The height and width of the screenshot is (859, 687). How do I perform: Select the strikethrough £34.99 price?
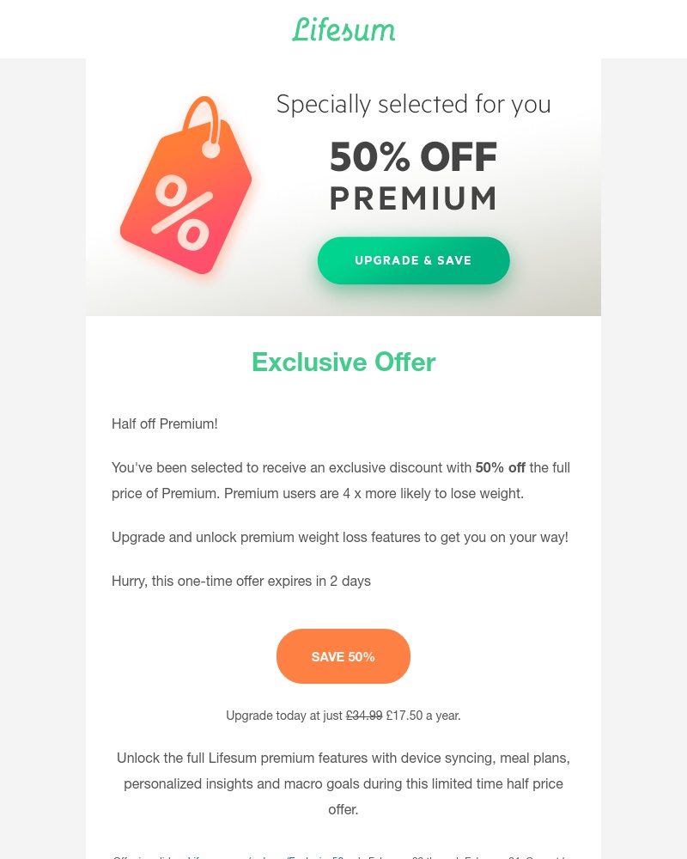364,715
